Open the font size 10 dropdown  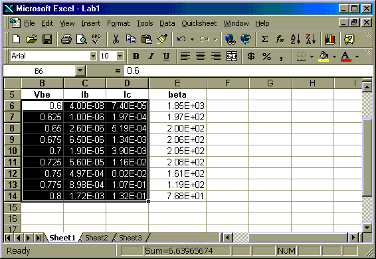tap(120, 56)
